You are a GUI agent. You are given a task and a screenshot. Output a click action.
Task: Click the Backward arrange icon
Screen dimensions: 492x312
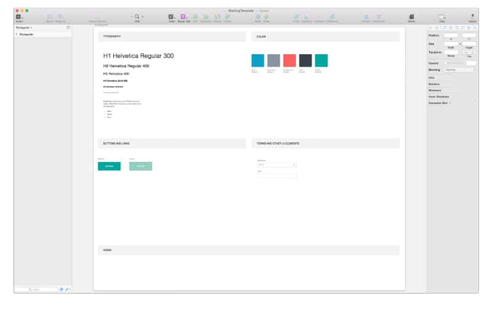click(379, 17)
